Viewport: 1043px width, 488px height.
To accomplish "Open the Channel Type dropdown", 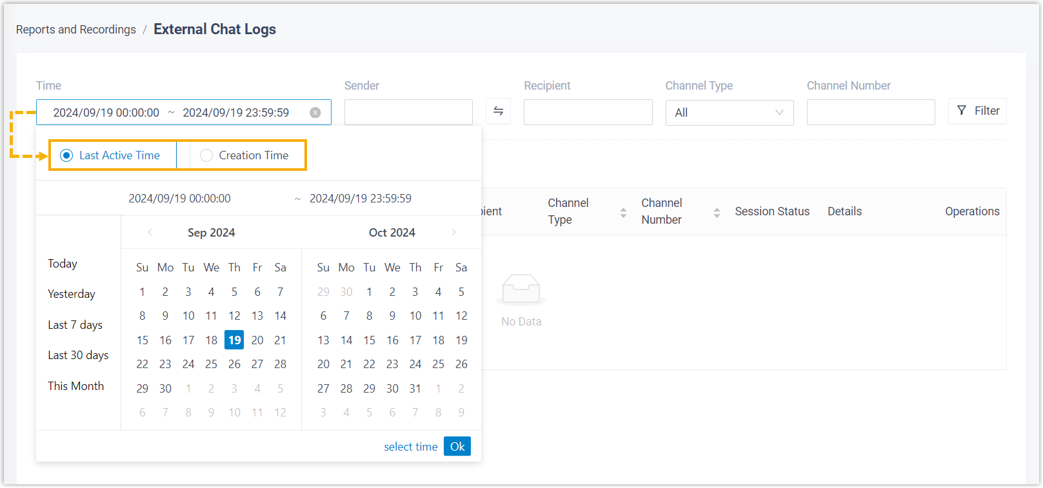I will point(729,113).
